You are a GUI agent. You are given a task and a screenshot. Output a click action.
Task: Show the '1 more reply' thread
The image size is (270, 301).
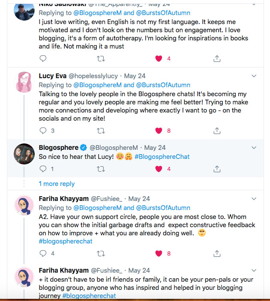click(57, 184)
